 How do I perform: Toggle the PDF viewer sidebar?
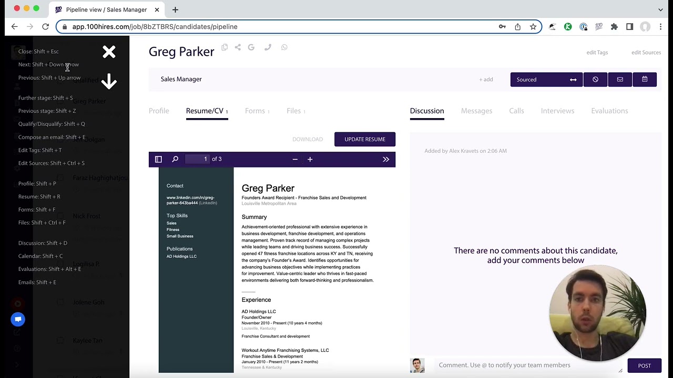(158, 159)
